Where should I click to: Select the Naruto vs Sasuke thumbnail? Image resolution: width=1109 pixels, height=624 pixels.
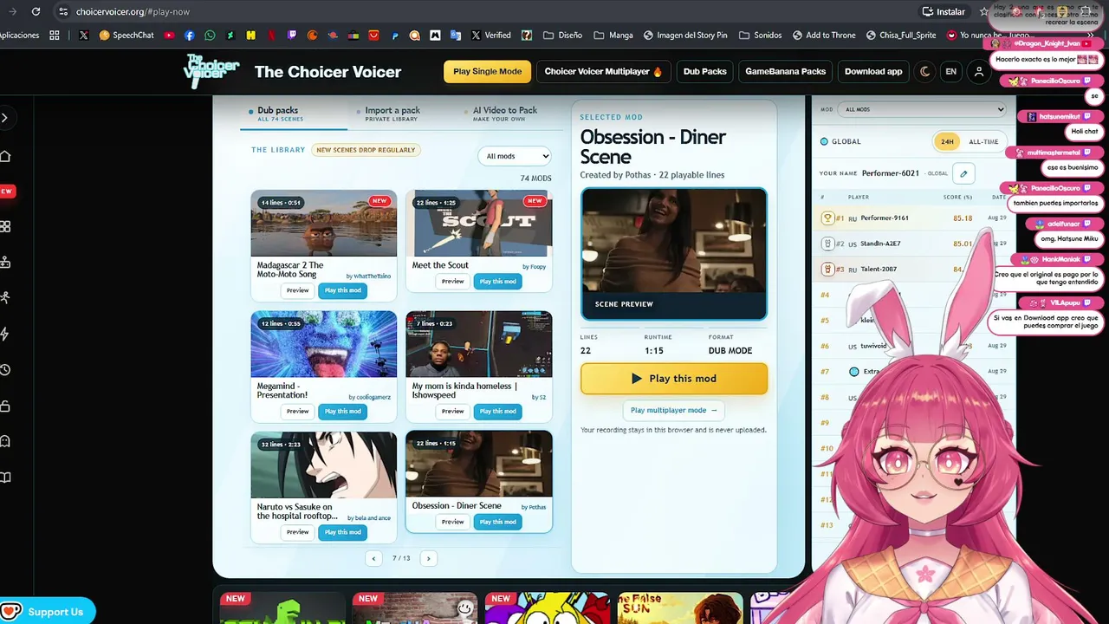pyautogui.click(x=324, y=465)
